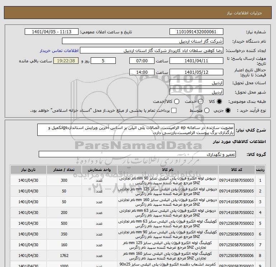Click the need number field 1101091432000061

pyautogui.click(x=196, y=32)
